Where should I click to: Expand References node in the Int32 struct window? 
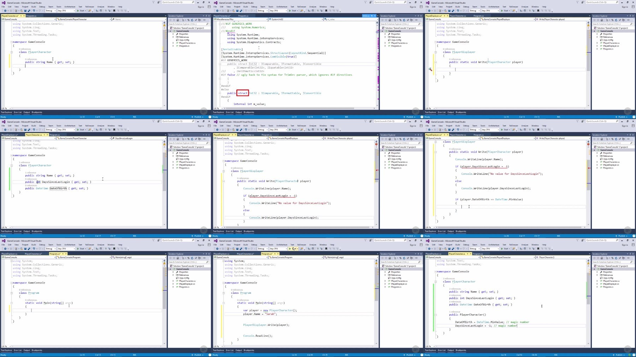tap(385, 37)
